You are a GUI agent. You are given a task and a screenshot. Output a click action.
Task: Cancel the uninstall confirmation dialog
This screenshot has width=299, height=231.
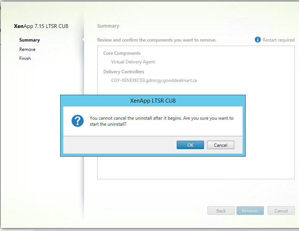[x=220, y=145]
